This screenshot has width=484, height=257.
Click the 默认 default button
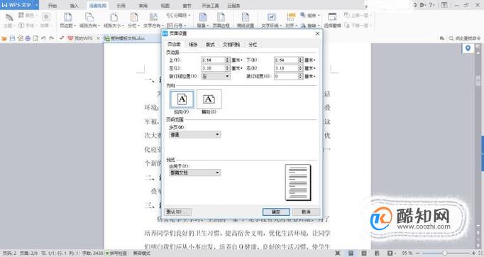[x=178, y=212]
